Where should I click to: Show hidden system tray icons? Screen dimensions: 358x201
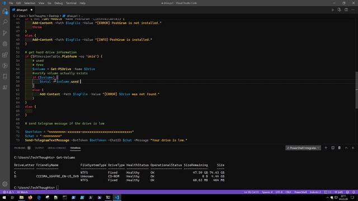[x=327, y=197]
